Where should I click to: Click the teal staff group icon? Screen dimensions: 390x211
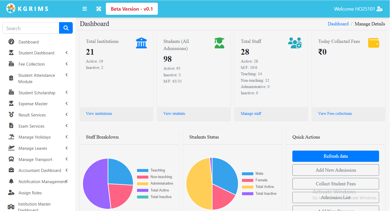[x=295, y=43]
